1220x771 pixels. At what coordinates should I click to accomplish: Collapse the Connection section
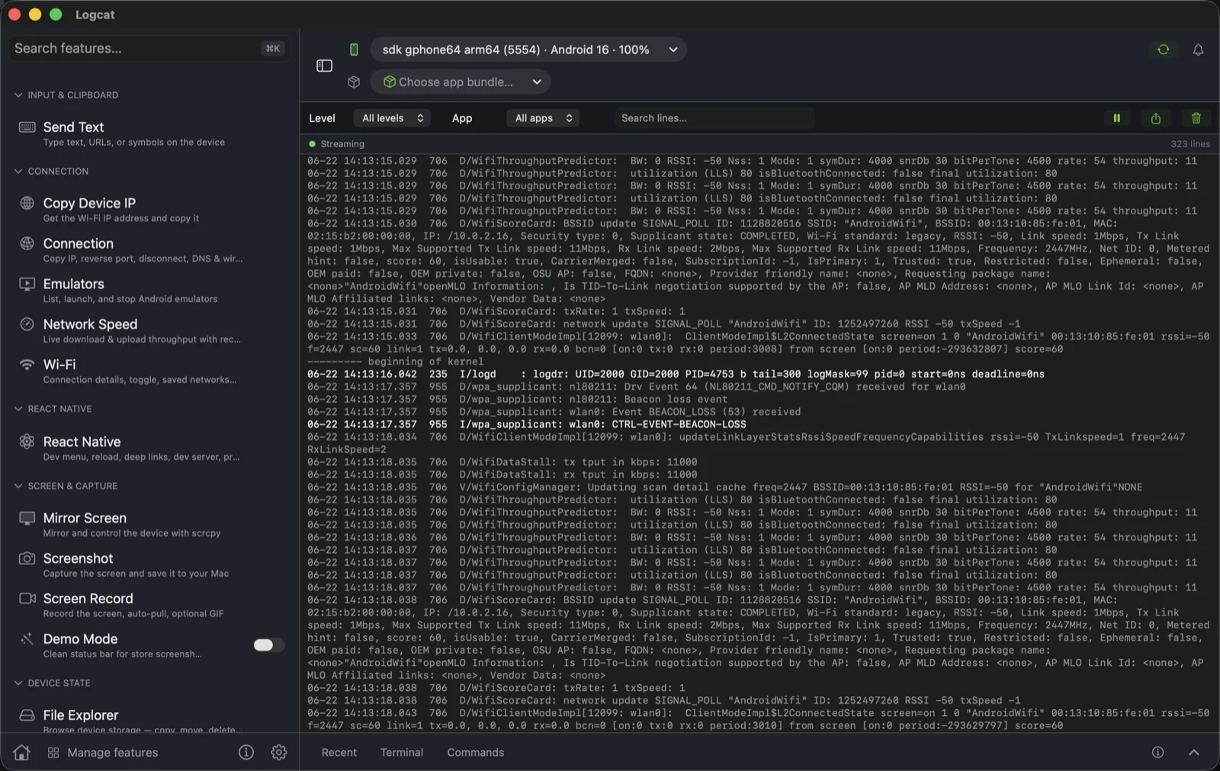[x=51, y=172]
